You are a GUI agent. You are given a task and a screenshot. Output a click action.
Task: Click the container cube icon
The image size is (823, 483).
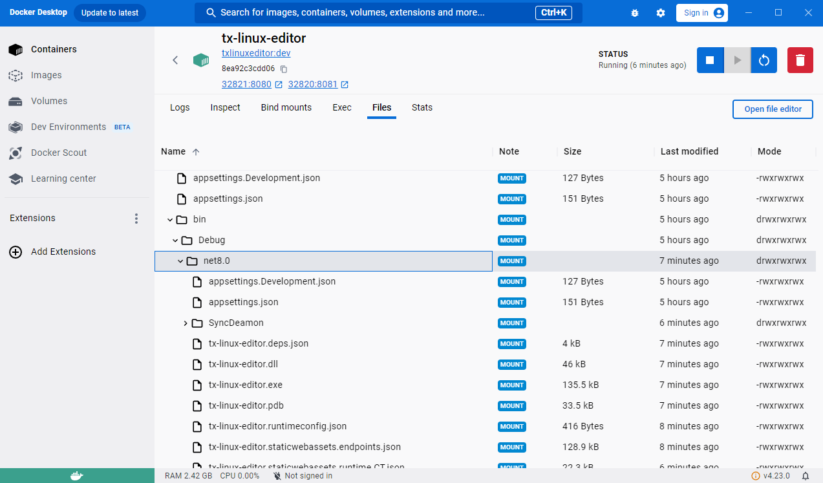click(201, 60)
